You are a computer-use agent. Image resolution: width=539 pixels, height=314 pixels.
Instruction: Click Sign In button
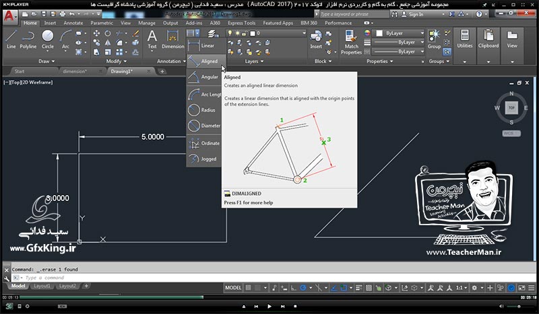point(412,14)
